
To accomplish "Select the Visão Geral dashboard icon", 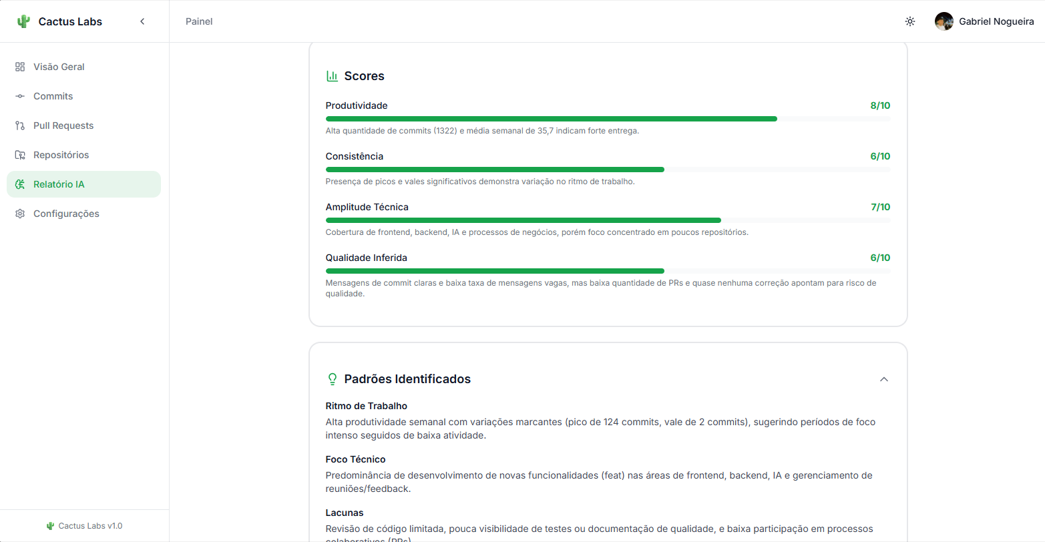I will (20, 67).
